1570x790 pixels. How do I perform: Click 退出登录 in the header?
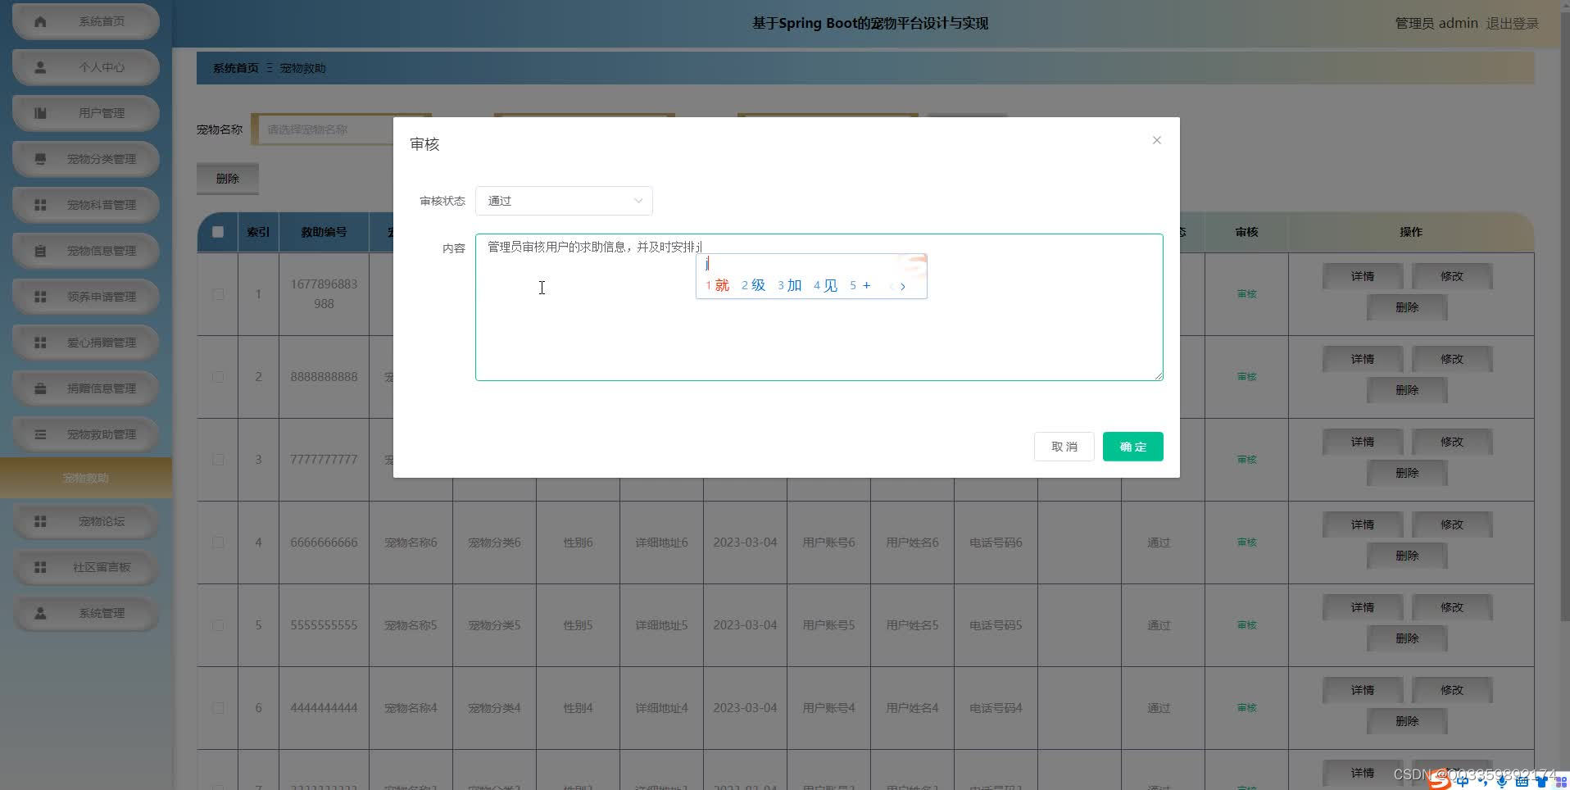[x=1513, y=23]
